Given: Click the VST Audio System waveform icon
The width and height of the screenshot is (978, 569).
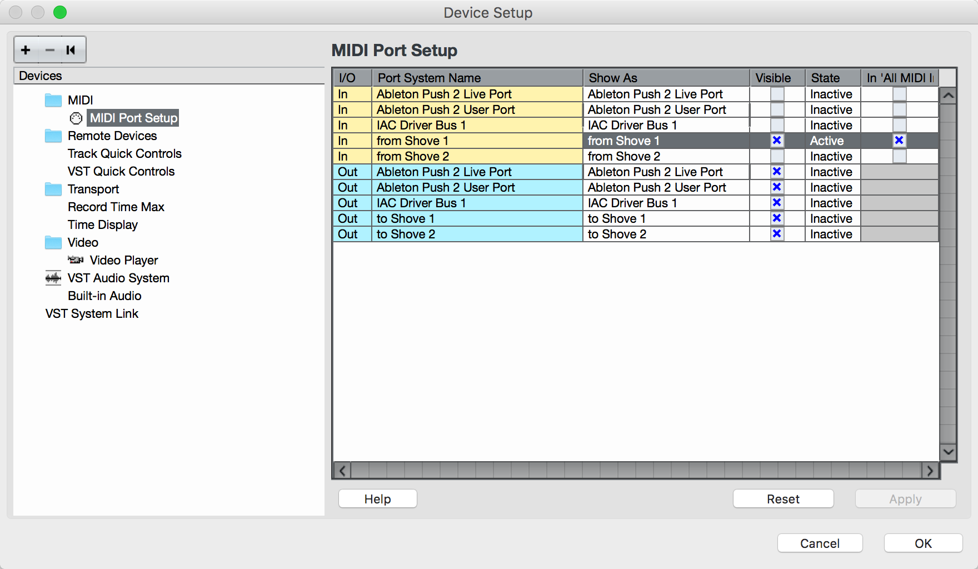Looking at the screenshot, I should [x=53, y=278].
